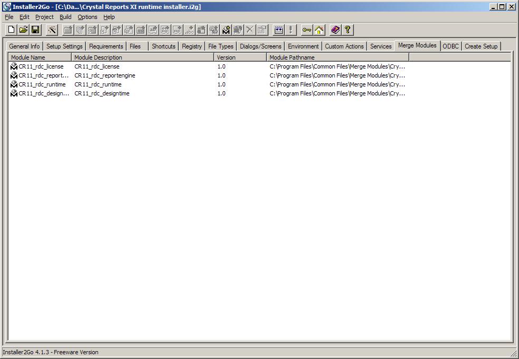Switch to the Create Setup tab
Viewport: 519px width, 359px height.
pos(481,46)
